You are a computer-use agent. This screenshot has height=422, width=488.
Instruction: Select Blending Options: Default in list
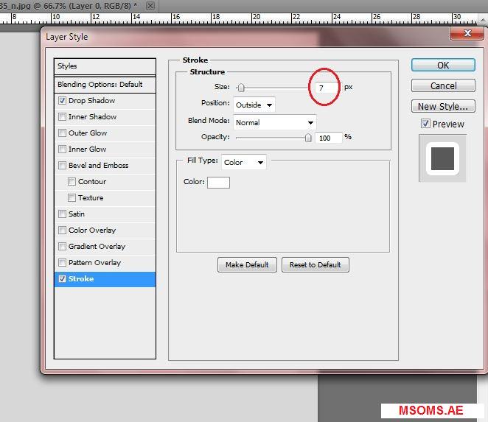pos(105,85)
